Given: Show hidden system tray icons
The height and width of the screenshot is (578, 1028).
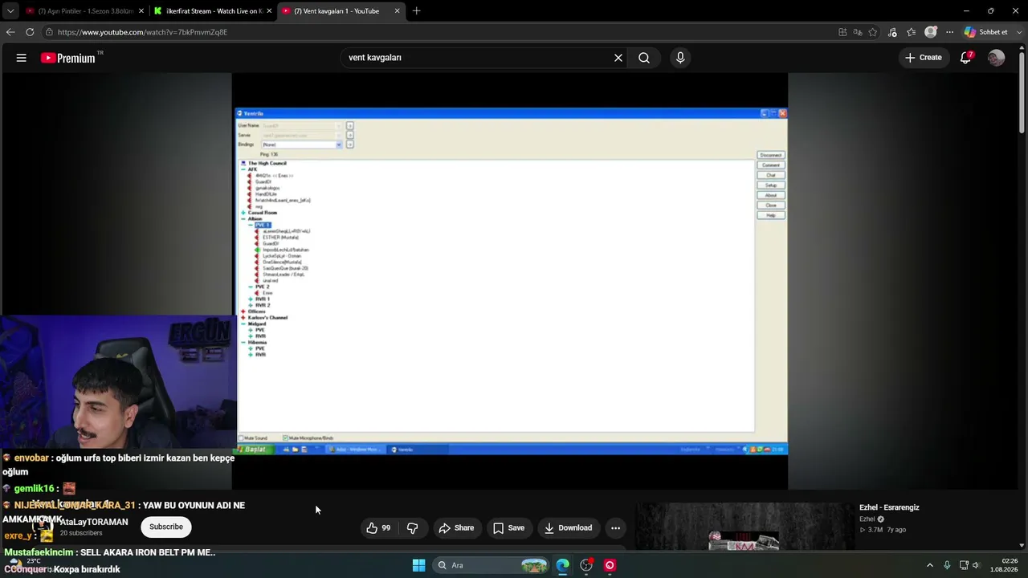Looking at the screenshot, I should [930, 565].
